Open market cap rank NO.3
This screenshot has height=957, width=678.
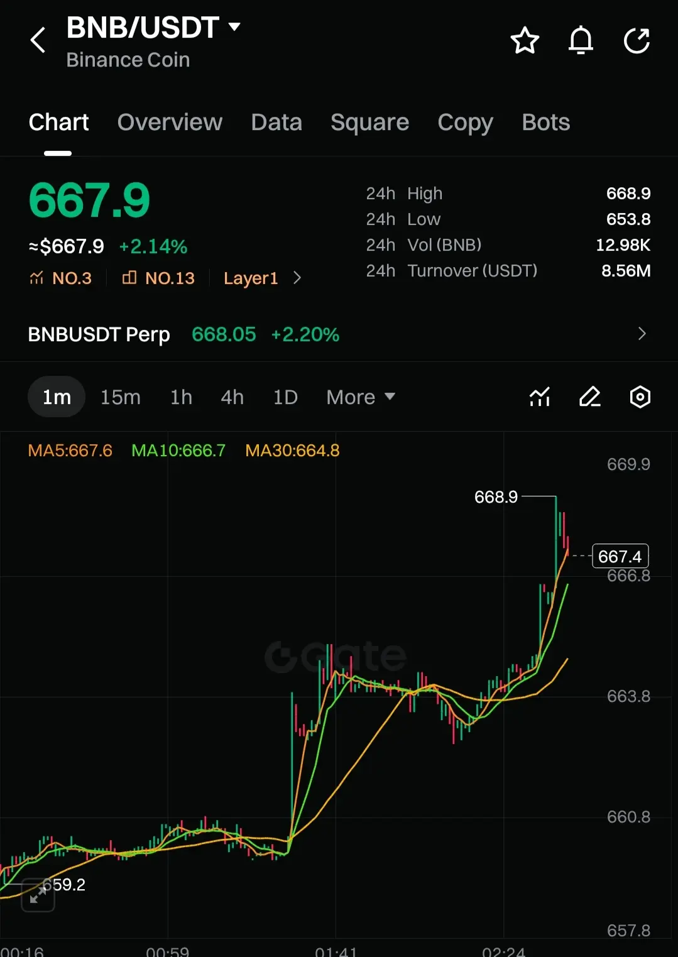click(x=60, y=278)
